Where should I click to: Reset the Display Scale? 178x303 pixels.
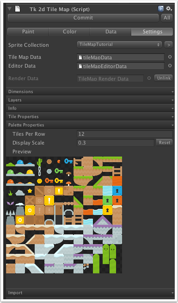pyautogui.click(x=164, y=143)
